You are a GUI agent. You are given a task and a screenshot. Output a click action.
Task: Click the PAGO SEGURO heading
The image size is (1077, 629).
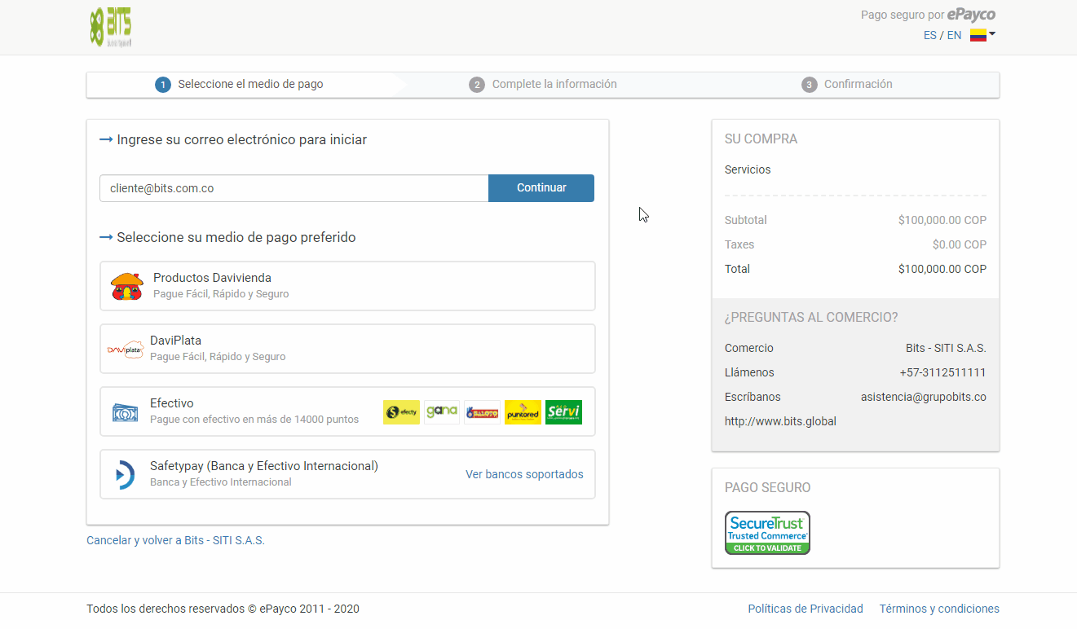767,488
